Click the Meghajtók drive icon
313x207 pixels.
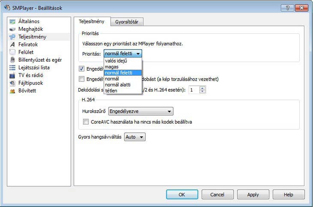12,29
